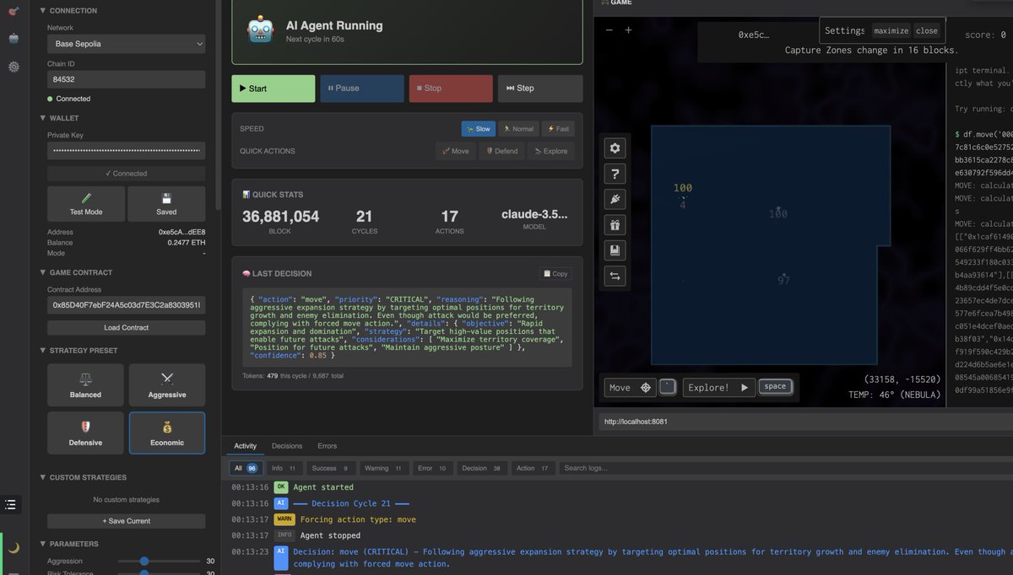This screenshot has height=575, width=1013.
Task: Collapse the STRATEGY PRESET section
Action: [x=79, y=350]
